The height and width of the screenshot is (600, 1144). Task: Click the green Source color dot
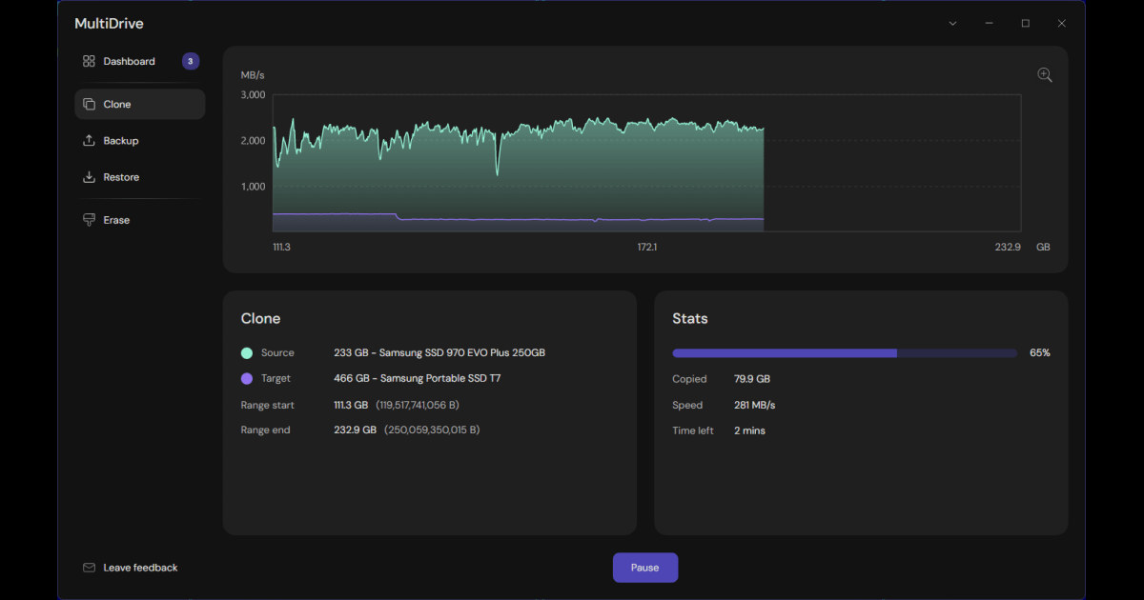pyautogui.click(x=247, y=353)
